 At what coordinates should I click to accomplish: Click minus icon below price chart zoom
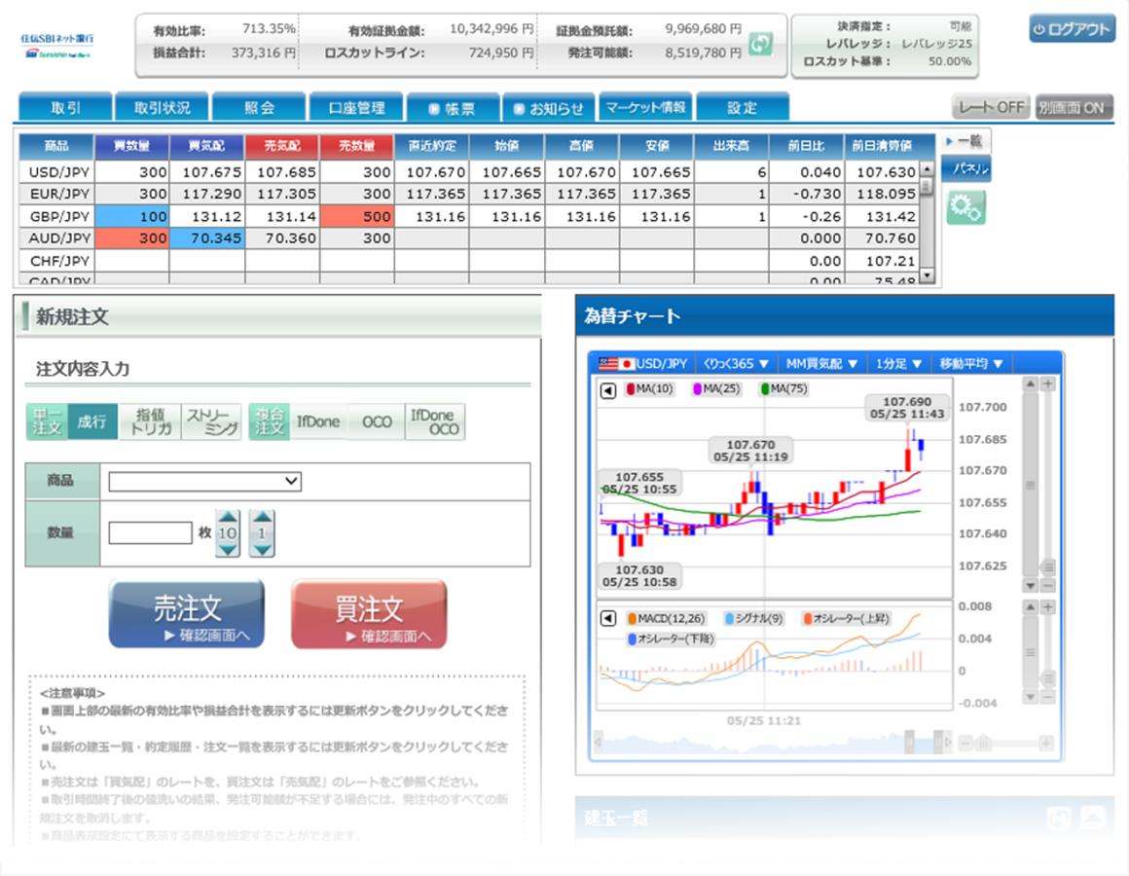(x=1048, y=585)
